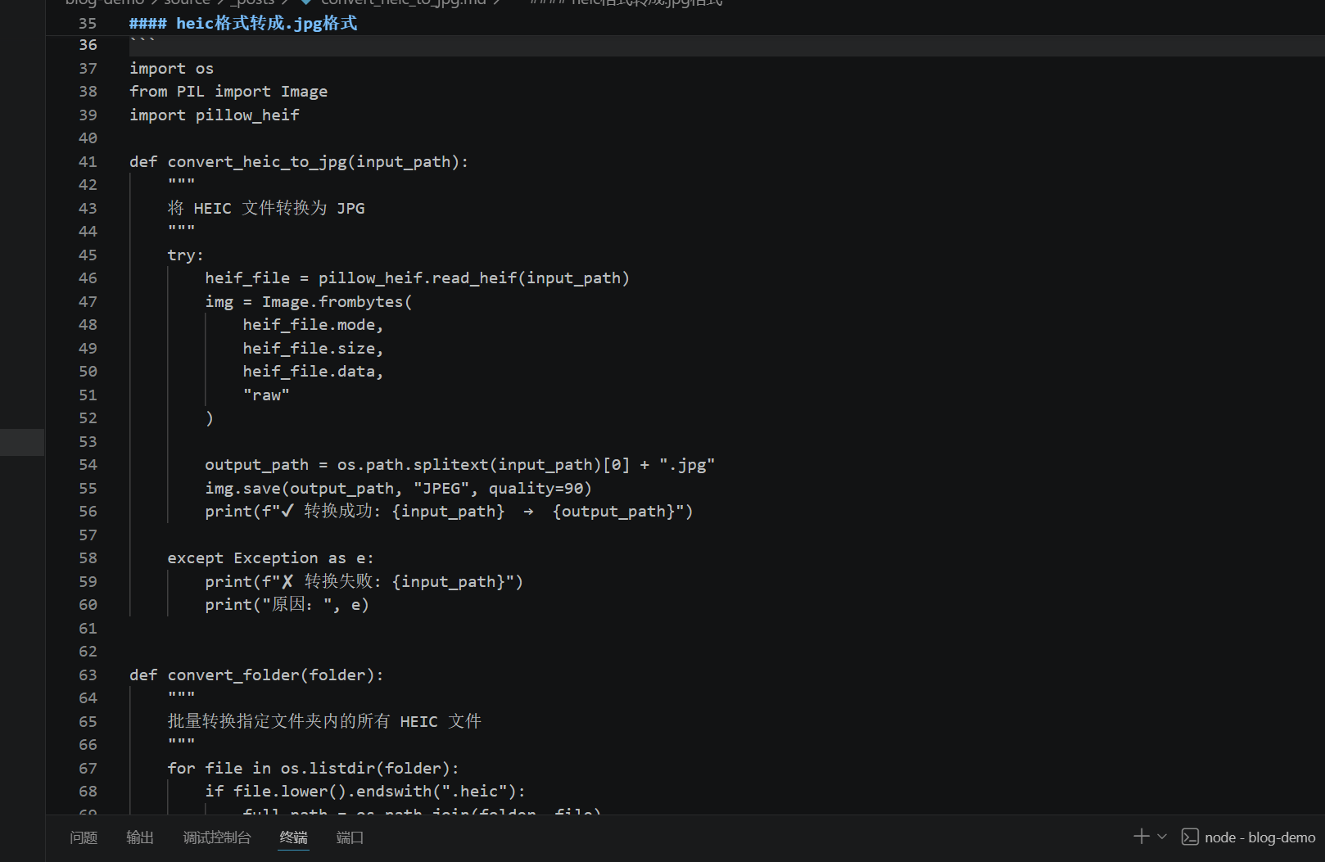Click the node terminal prompt icon
The width and height of the screenshot is (1325, 862).
pyautogui.click(x=1190, y=837)
